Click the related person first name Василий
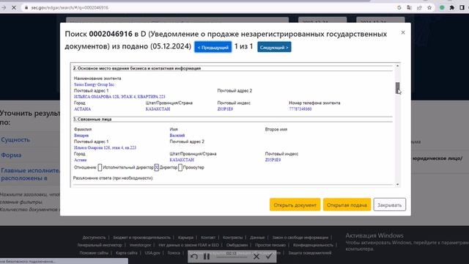This screenshot has height=264, width=469. [177, 136]
